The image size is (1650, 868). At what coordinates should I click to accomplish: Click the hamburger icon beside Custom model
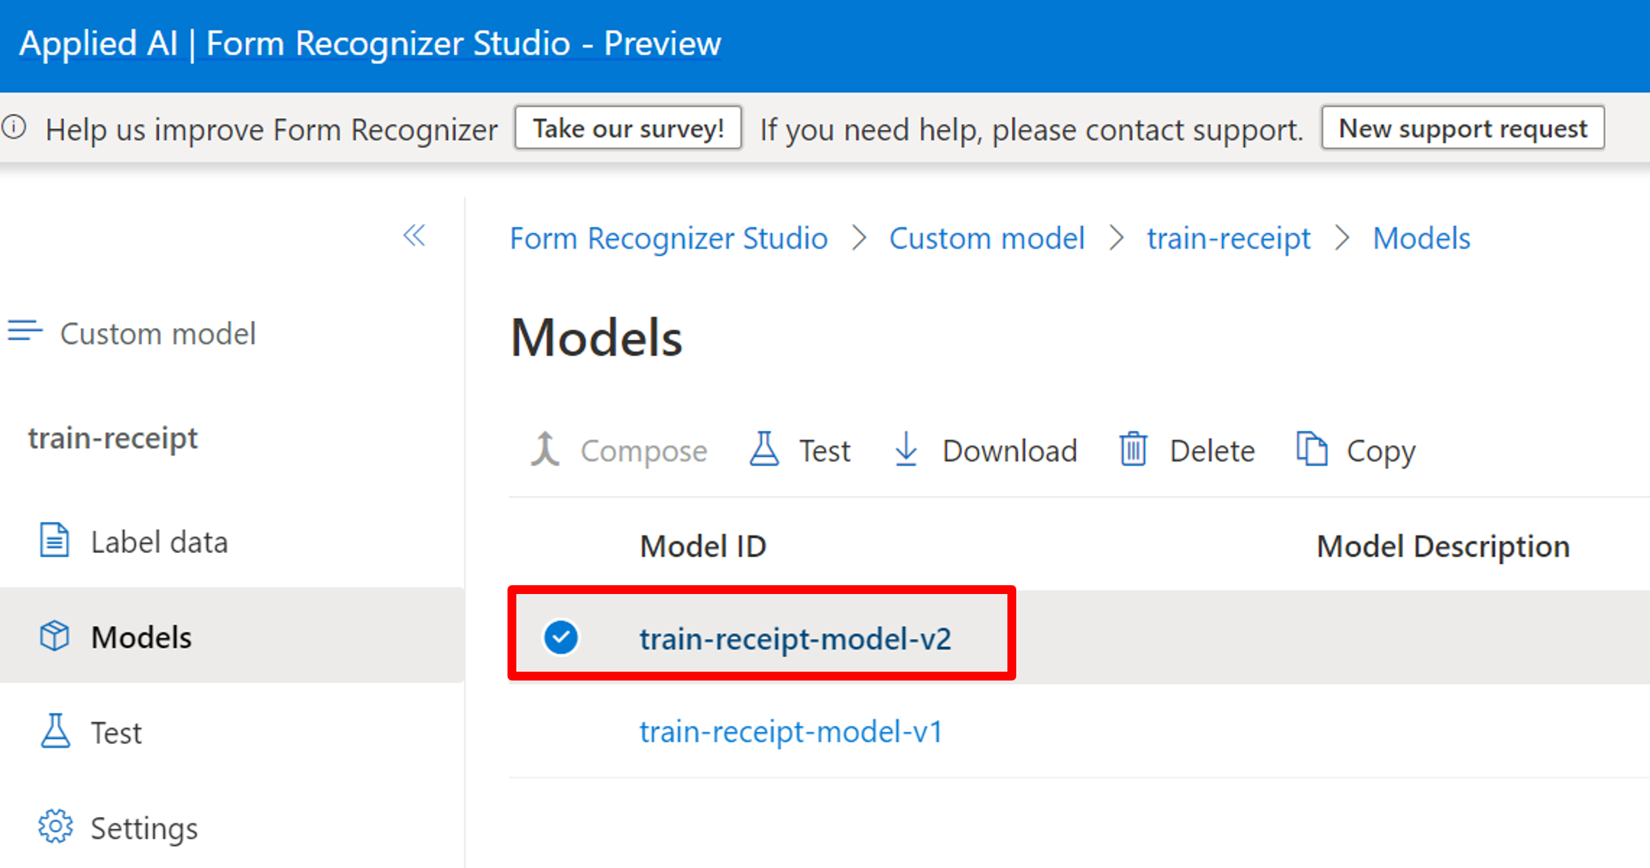coord(24,333)
